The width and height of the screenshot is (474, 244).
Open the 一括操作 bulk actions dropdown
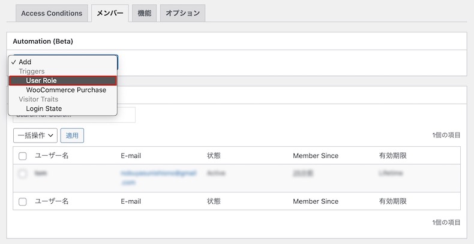35,135
